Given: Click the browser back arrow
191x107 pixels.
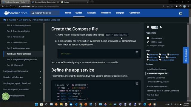Looking at the screenshot, I should pos(3,7).
